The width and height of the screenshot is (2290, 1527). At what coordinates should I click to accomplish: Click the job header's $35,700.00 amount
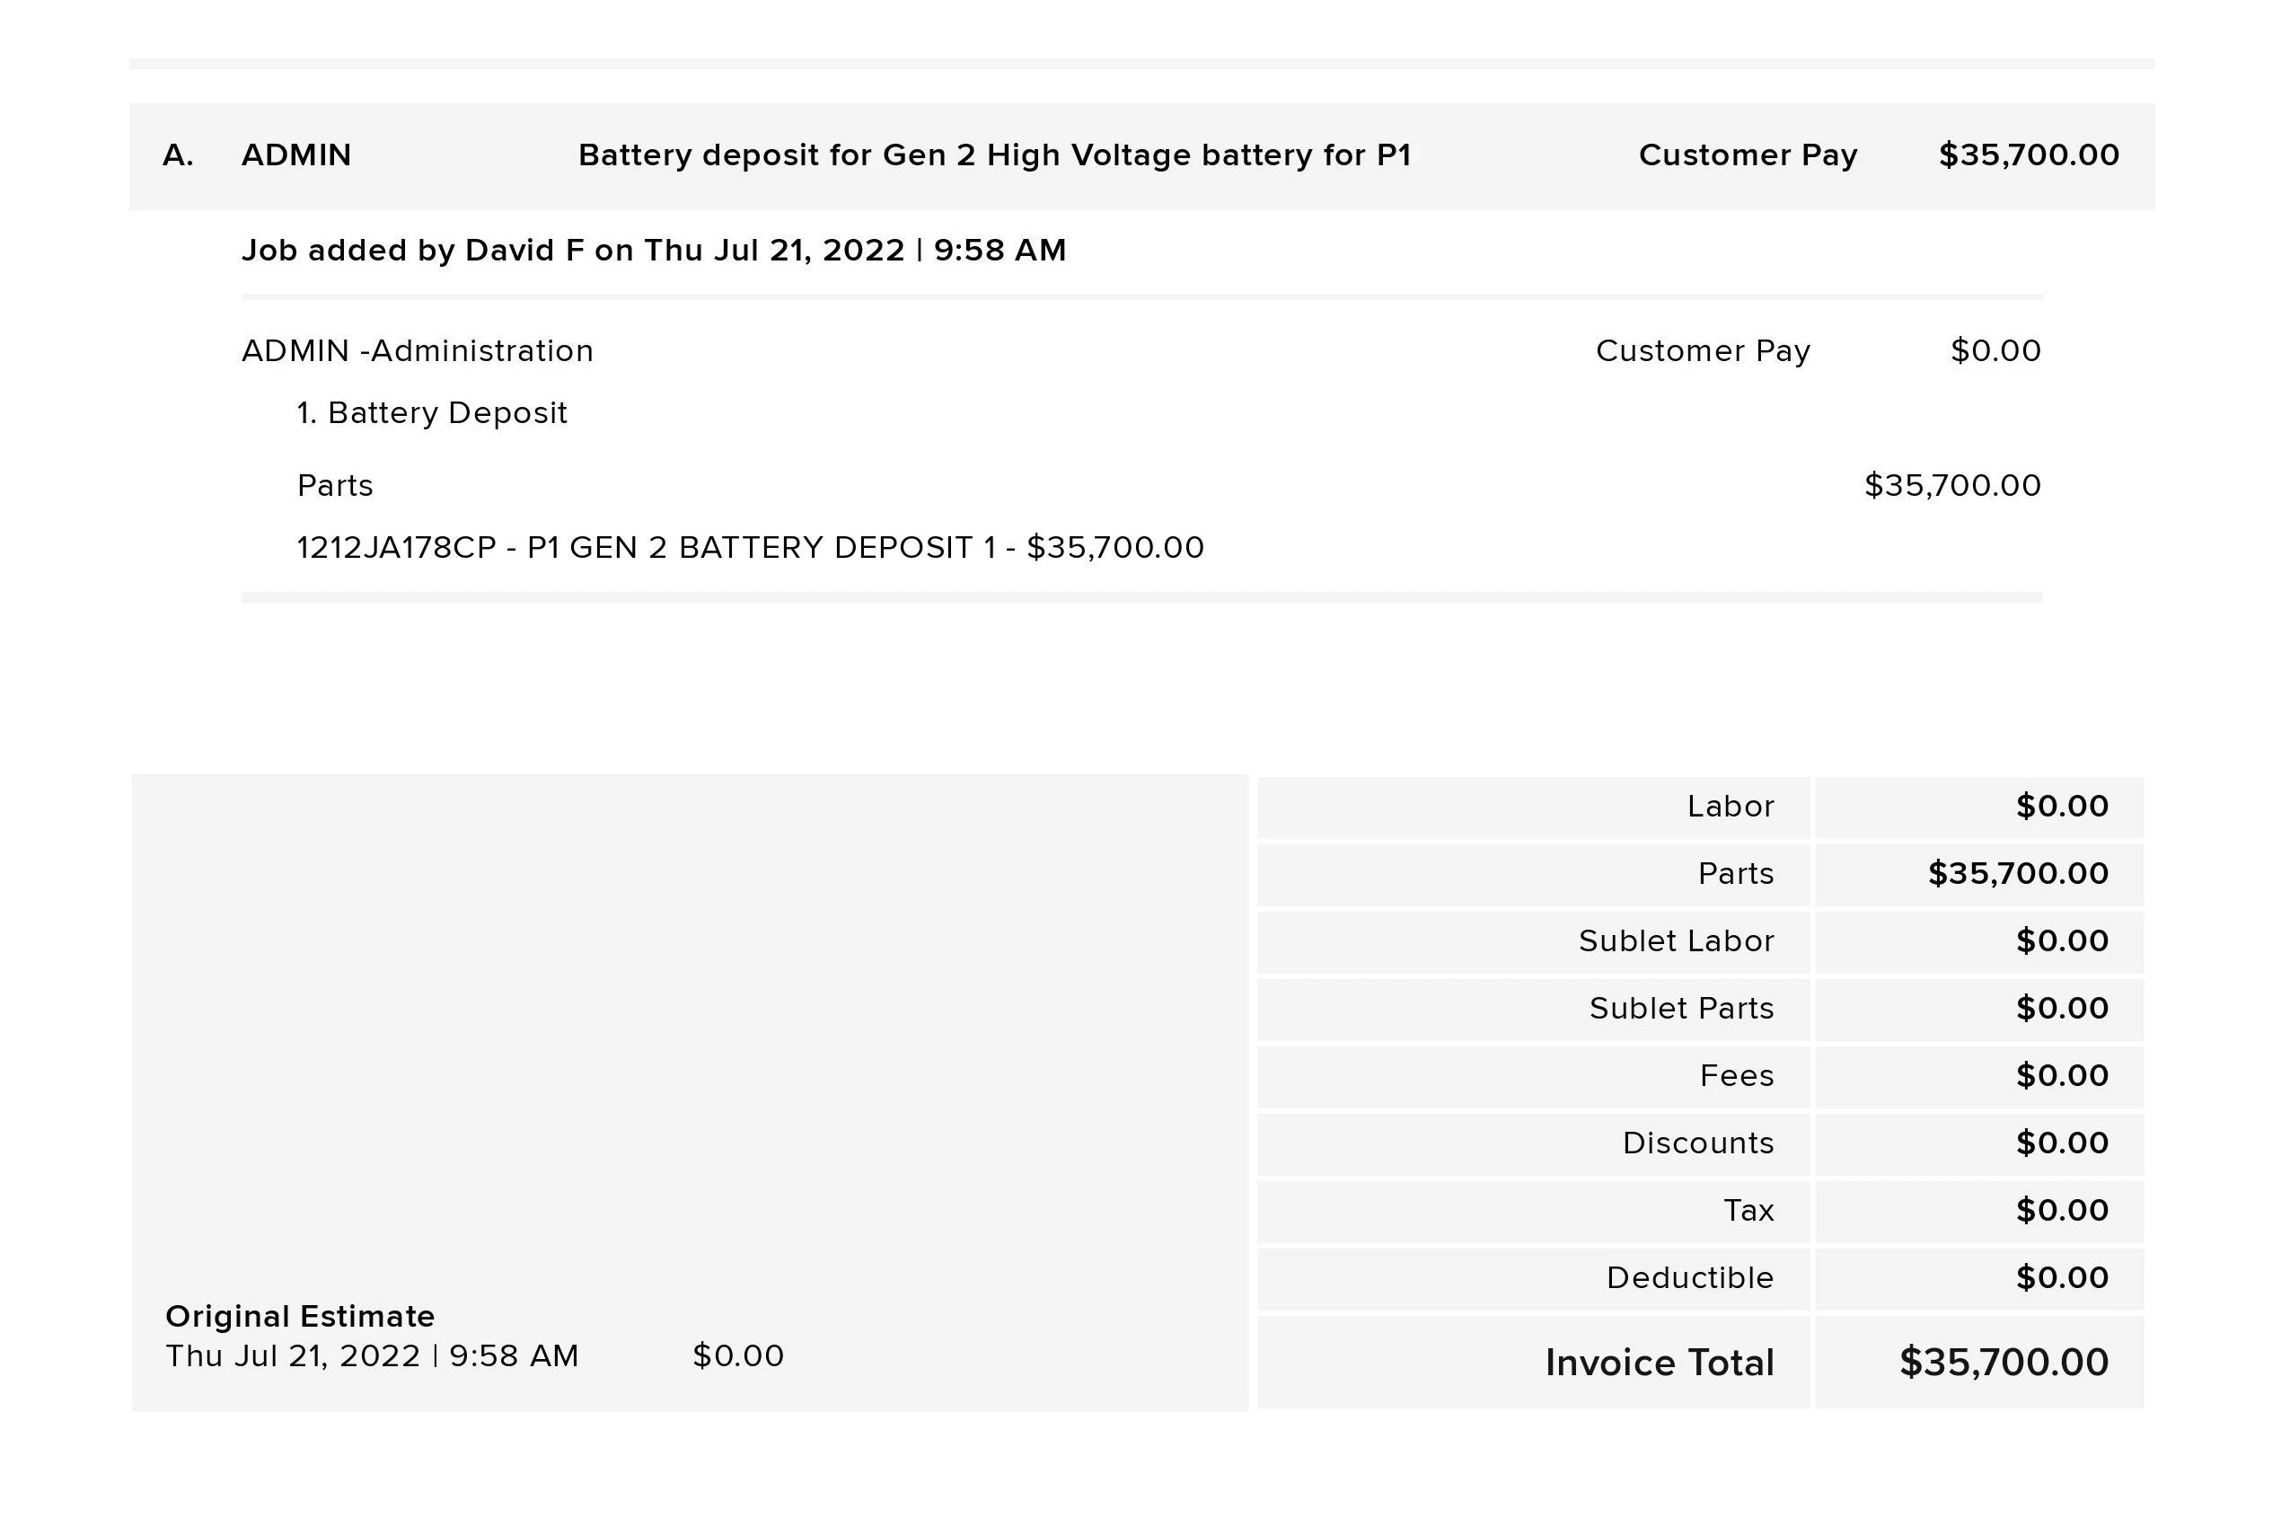2029,155
